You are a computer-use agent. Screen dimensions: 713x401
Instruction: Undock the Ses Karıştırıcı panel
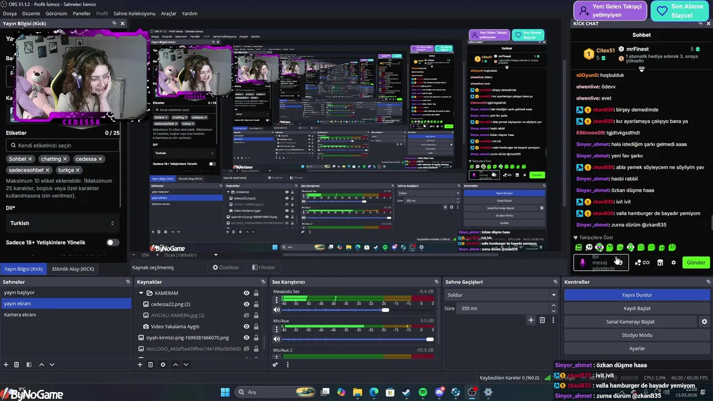tap(436, 282)
